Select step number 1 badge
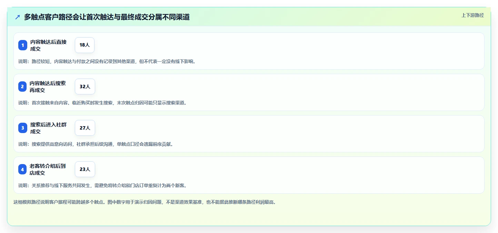This screenshot has height=233, width=498. coord(23,45)
